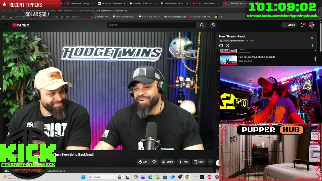Close the Streamloots tab
The width and height of the screenshot is (322, 181).
(93, 4)
